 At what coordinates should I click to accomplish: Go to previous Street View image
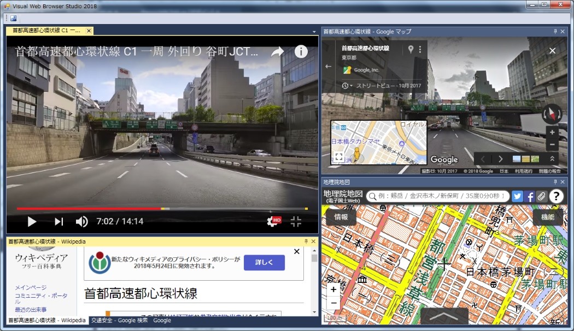pyautogui.click(x=483, y=159)
